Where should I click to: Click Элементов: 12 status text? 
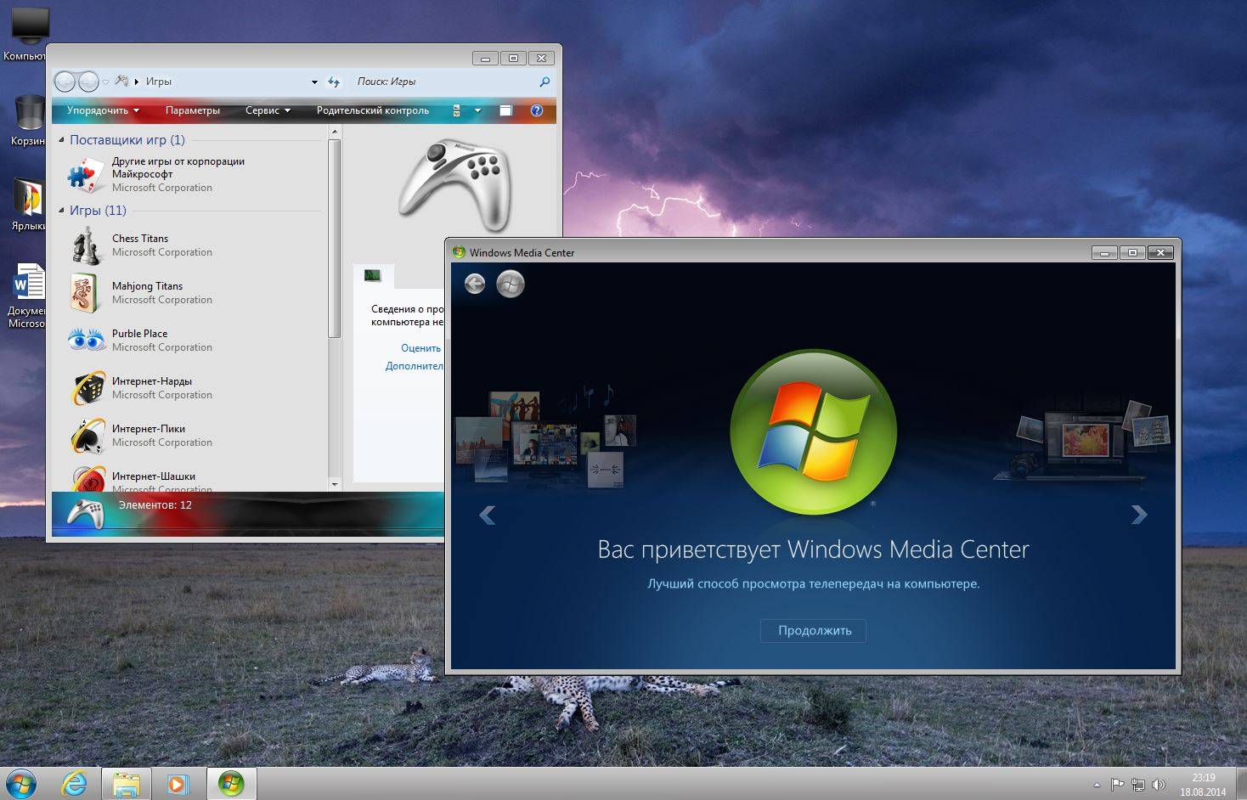[x=155, y=504]
